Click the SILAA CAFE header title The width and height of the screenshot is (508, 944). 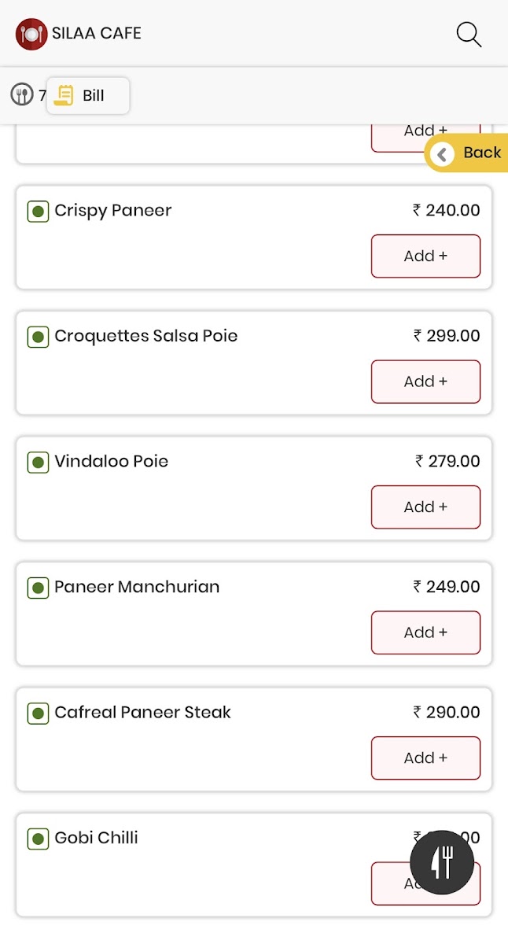click(x=97, y=34)
